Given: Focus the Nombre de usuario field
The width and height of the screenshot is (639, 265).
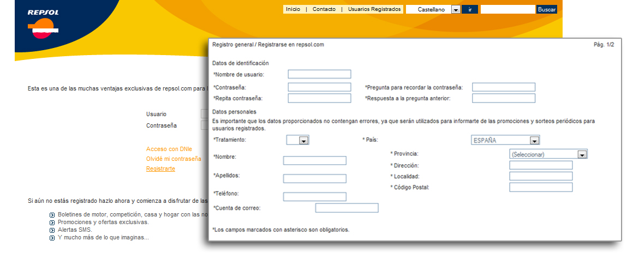Looking at the screenshot, I should (x=319, y=75).
